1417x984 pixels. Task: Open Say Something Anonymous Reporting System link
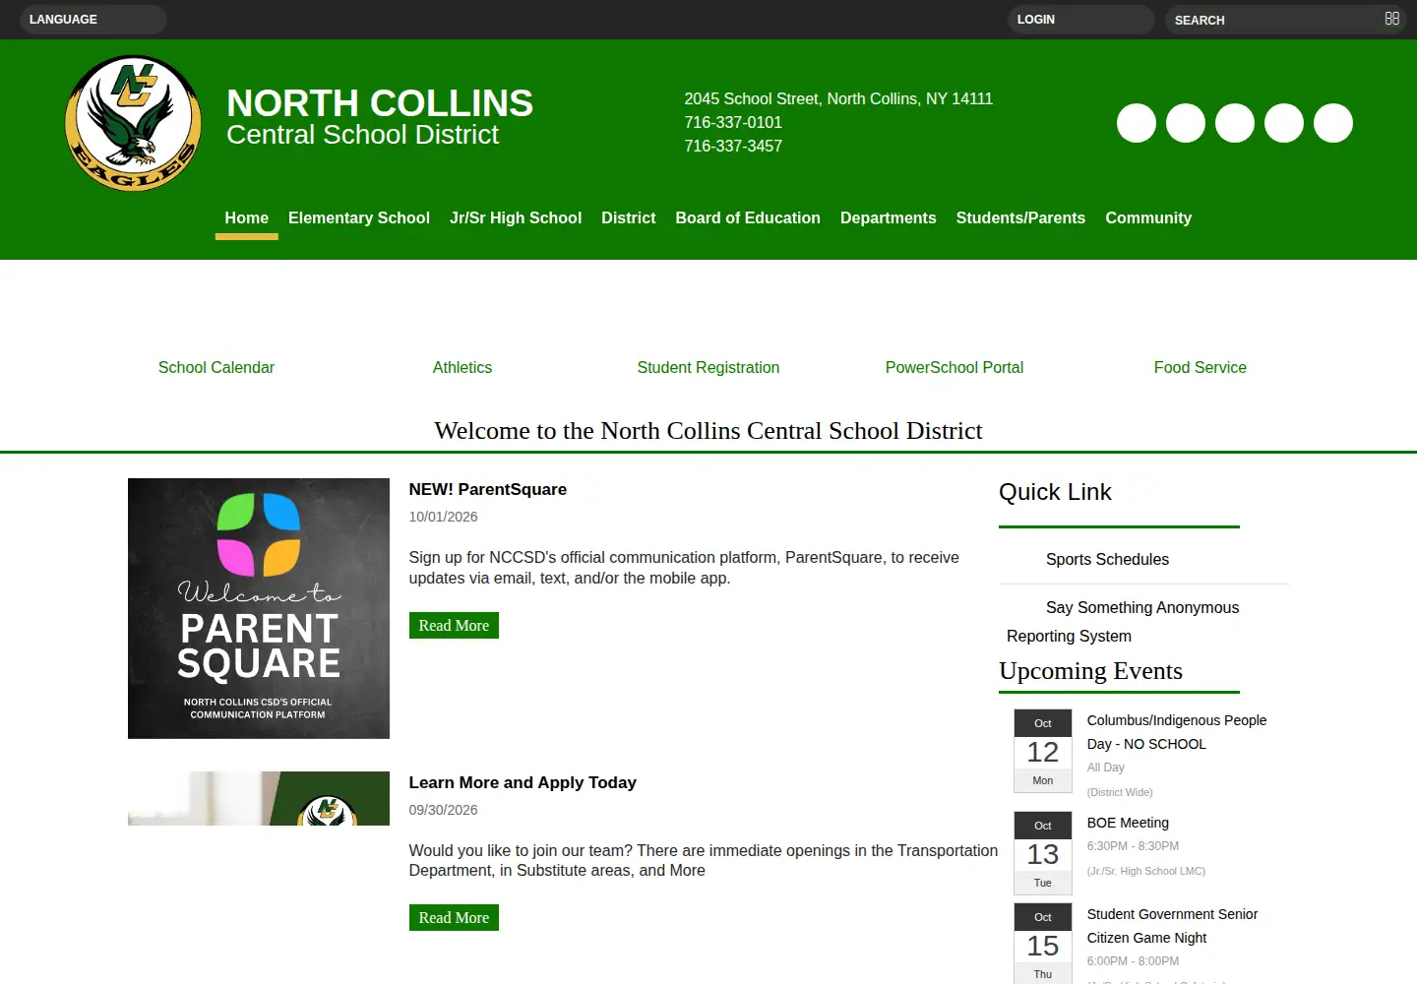[1123, 622]
